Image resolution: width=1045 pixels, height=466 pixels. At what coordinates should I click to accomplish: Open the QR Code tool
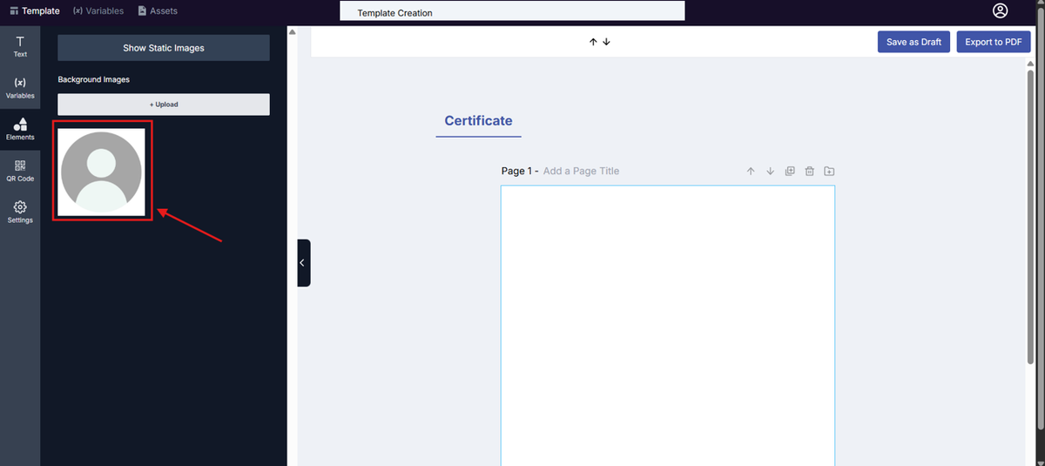20,171
